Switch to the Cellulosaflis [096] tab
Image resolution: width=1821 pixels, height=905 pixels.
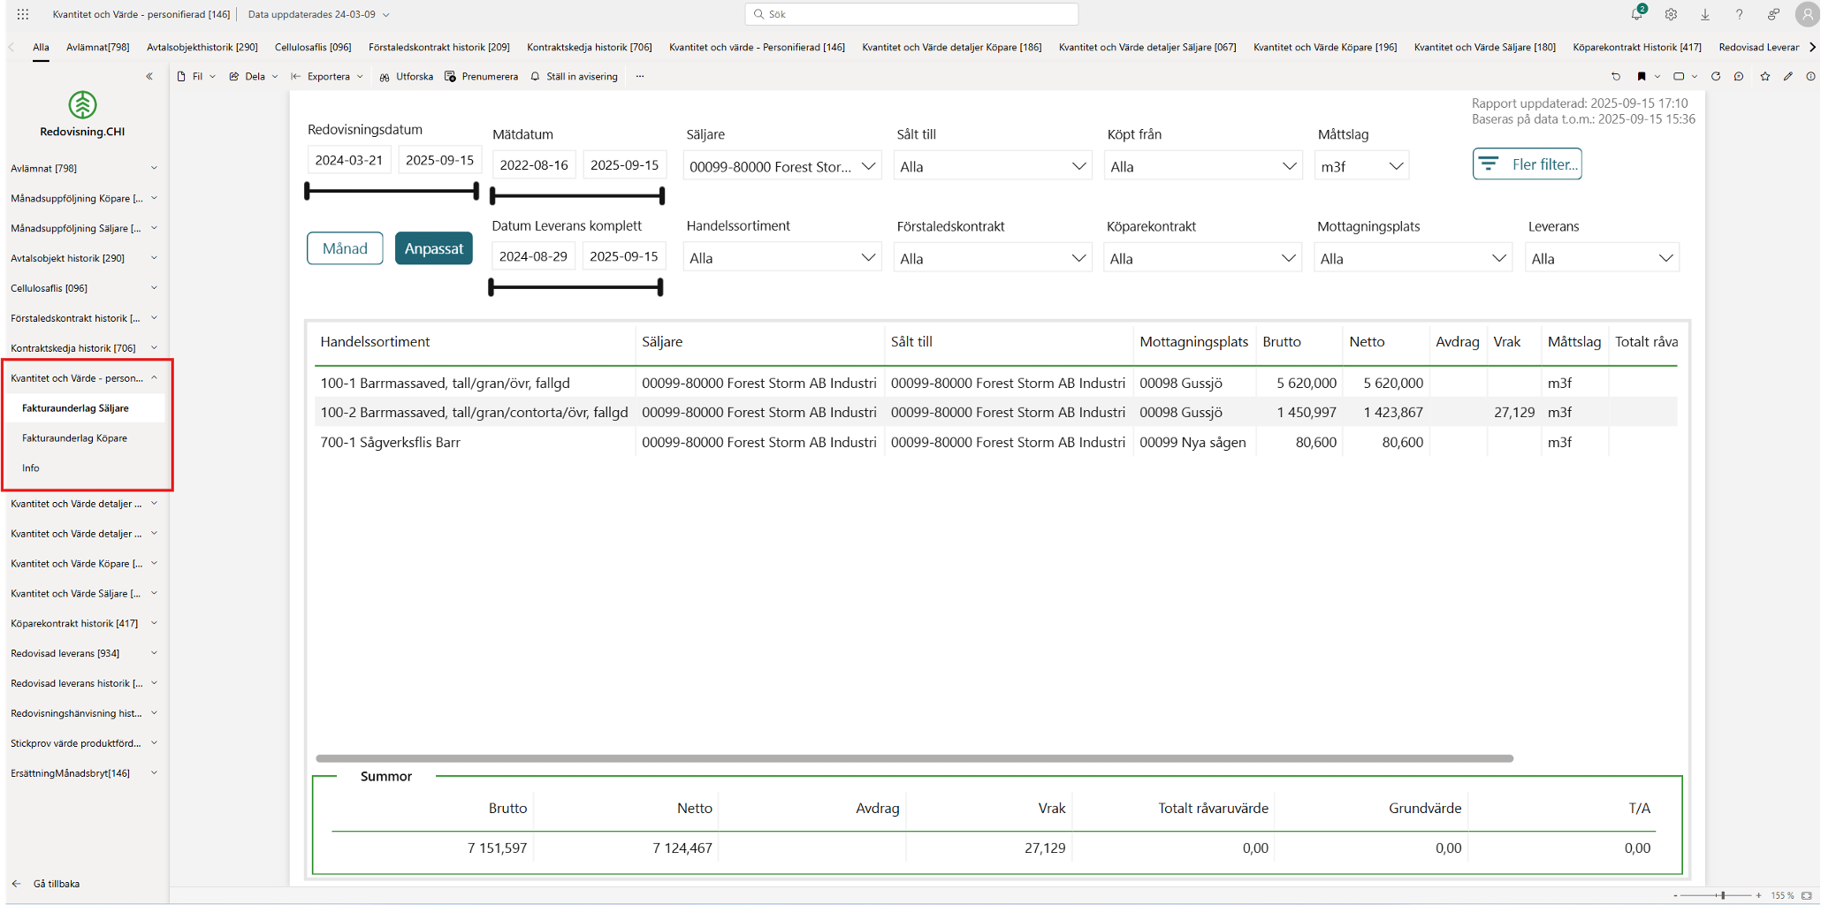pyautogui.click(x=313, y=47)
